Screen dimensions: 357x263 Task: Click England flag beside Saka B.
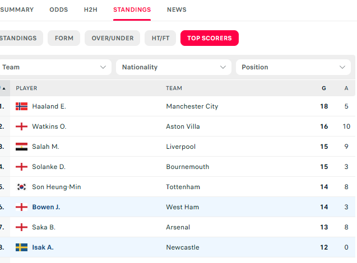click(x=21, y=227)
